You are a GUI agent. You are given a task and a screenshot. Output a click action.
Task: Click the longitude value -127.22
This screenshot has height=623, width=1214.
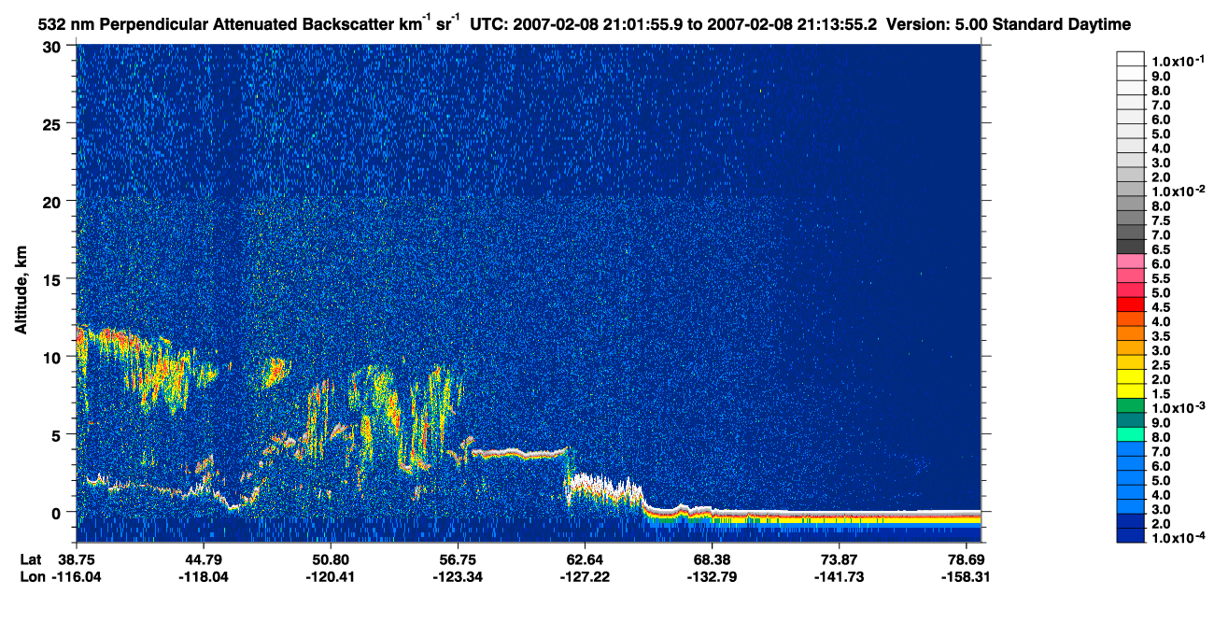[585, 576]
